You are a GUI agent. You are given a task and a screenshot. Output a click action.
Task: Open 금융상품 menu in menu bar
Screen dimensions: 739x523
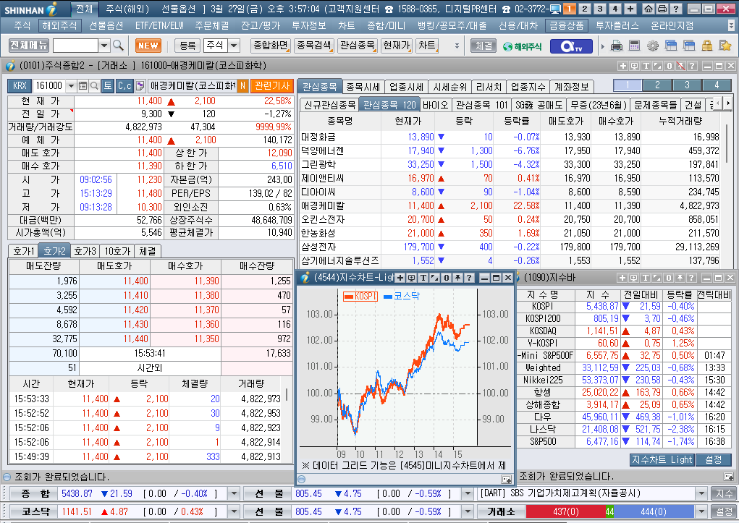point(566,25)
